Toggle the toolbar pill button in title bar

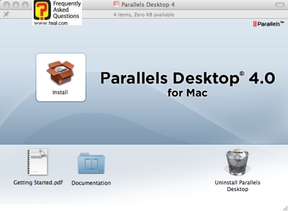(280, 5)
